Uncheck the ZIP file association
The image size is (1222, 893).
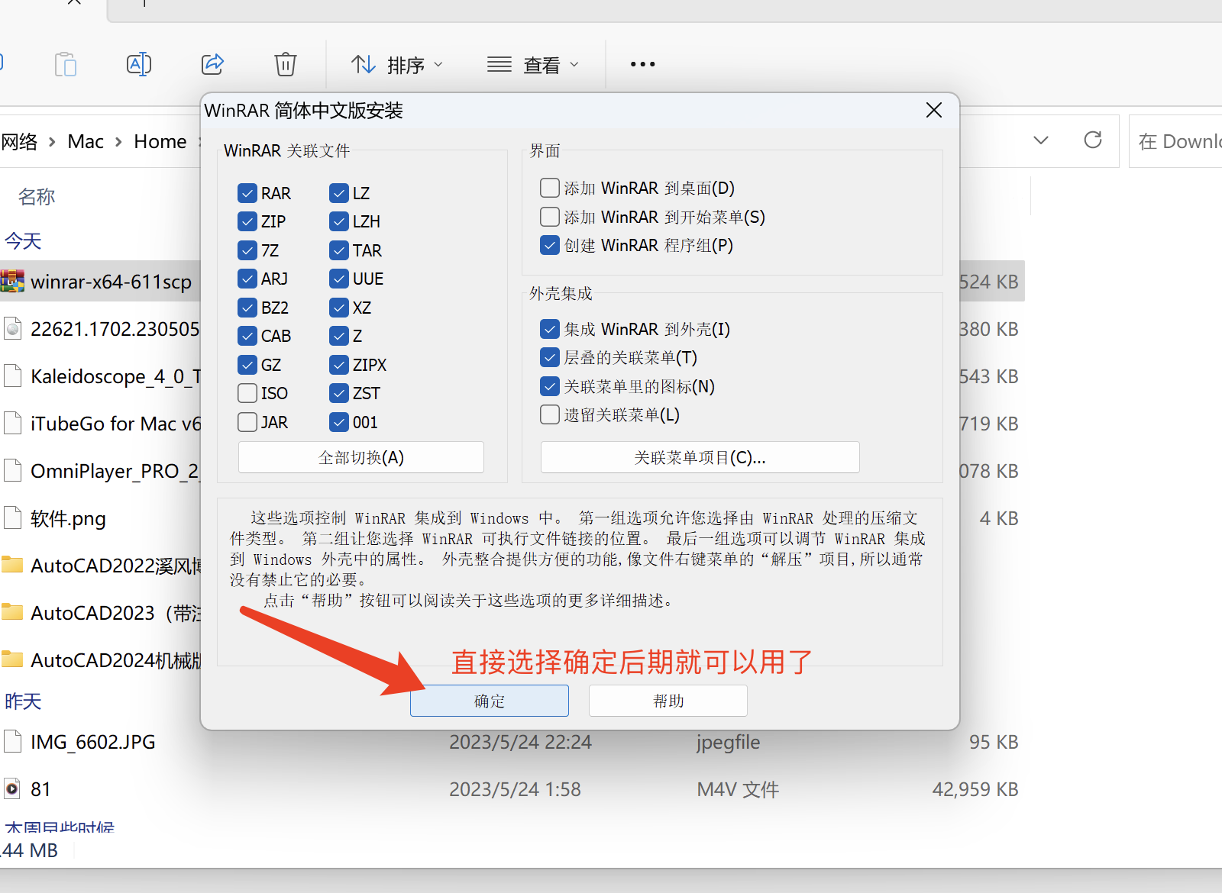click(247, 221)
